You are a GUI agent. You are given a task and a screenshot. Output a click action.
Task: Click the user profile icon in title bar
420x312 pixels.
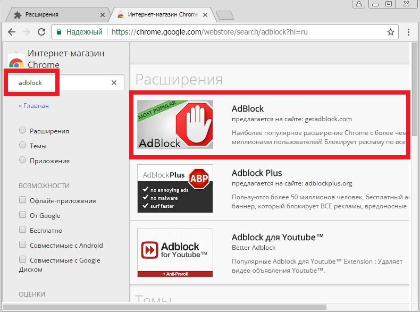tap(359, 4)
